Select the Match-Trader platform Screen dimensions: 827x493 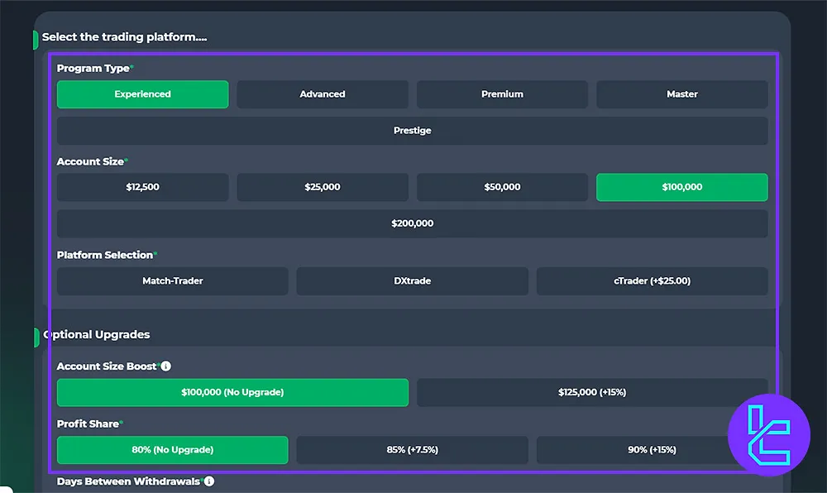click(x=172, y=280)
